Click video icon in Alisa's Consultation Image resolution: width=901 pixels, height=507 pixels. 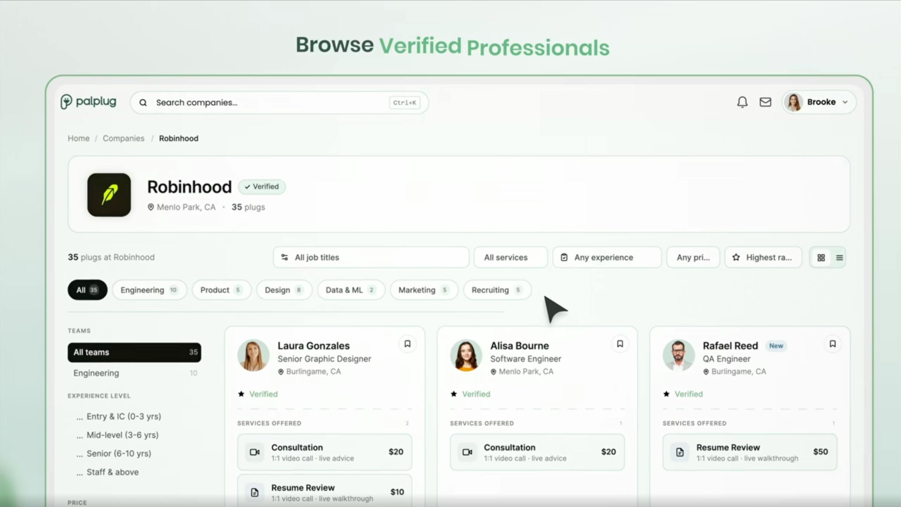point(467,452)
